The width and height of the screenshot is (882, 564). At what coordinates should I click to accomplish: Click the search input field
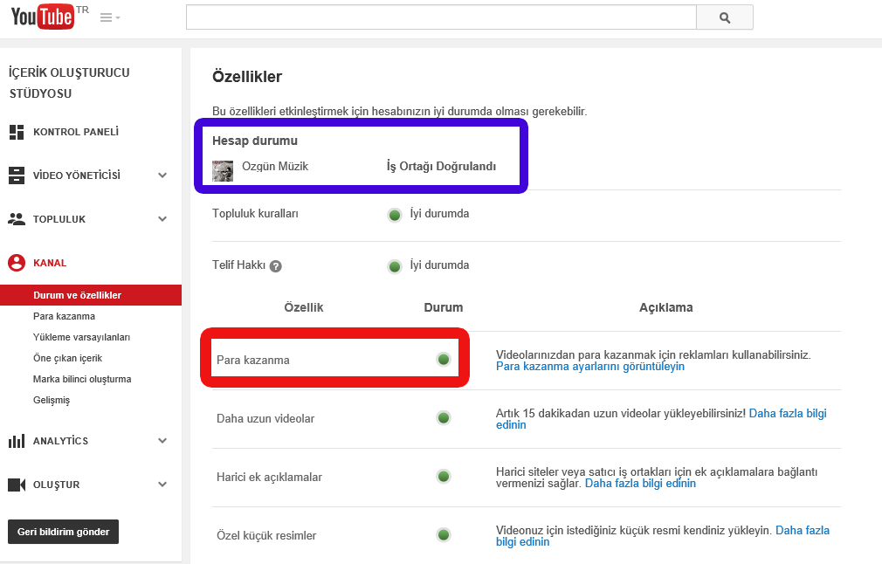pyautogui.click(x=441, y=17)
